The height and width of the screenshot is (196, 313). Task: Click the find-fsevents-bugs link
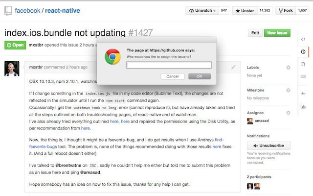pos(43,147)
